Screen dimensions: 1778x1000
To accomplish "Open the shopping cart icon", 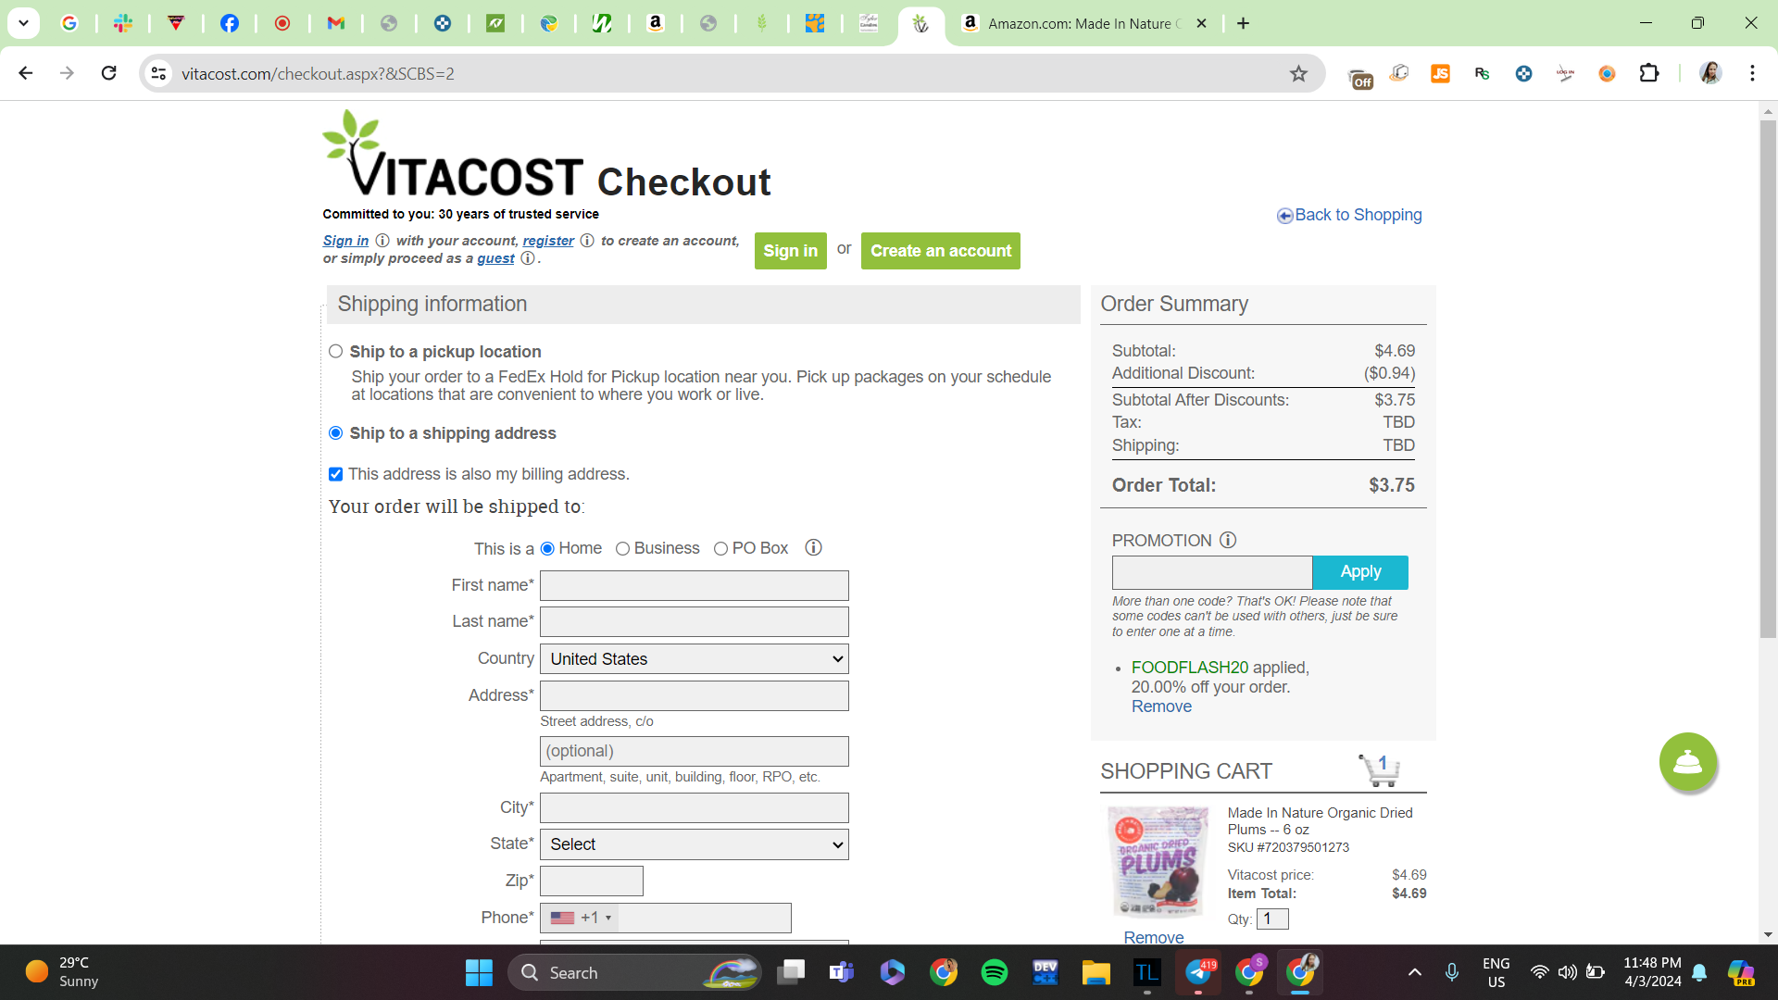I will tap(1380, 769).
